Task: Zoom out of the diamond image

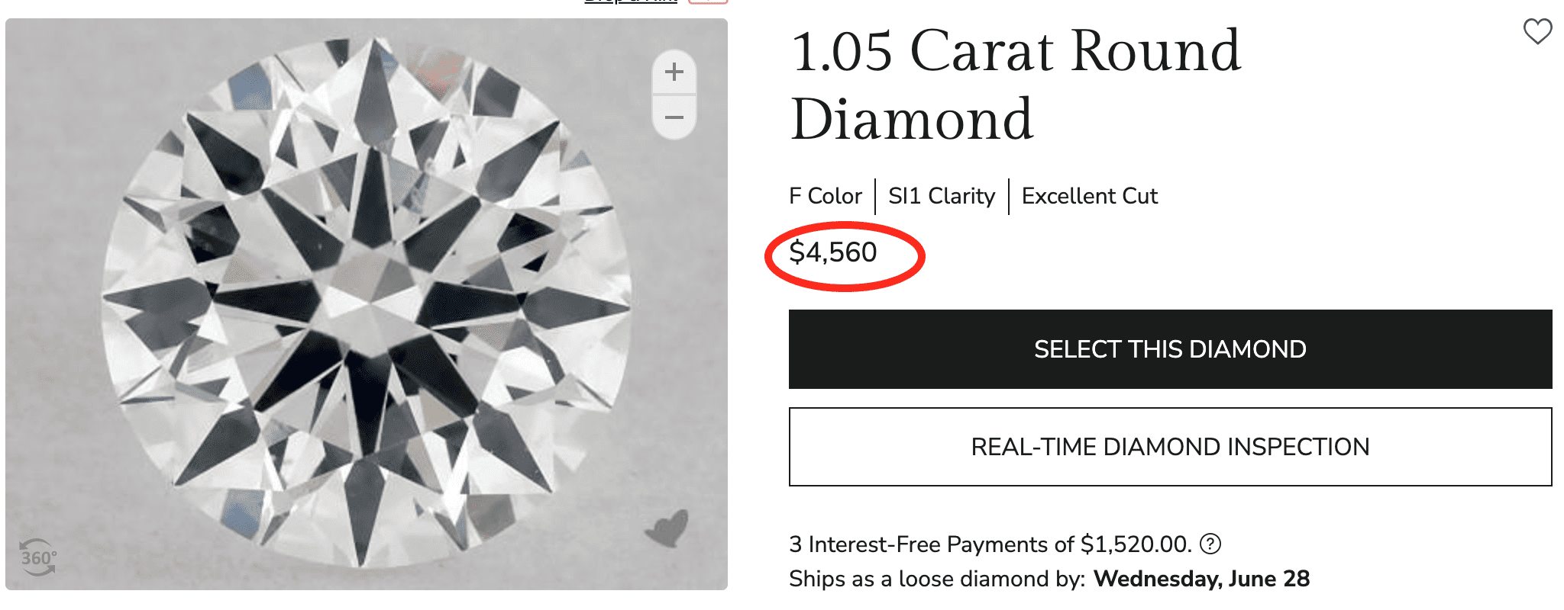Action: [674, 117]
